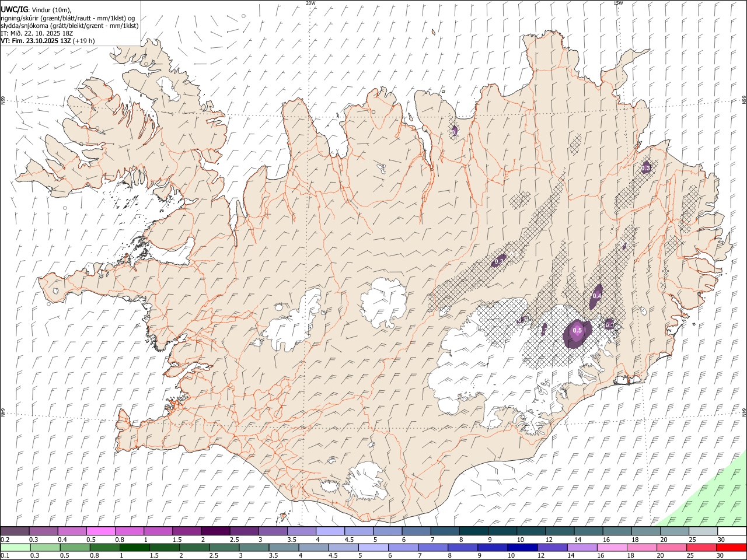Viewport: 747px width, 560px height.
Task: Click the UWC/IG title in the header
Action: click(14, 9)
